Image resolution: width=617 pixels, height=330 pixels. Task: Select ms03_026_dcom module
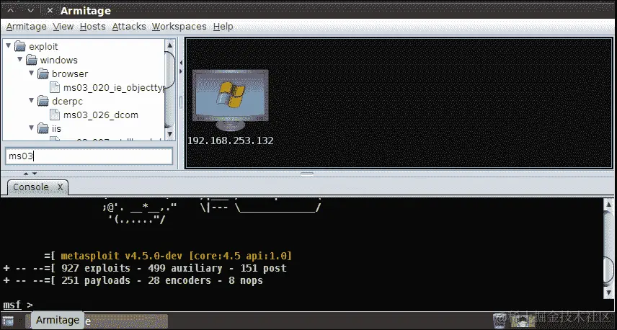[x=101, y=115]
